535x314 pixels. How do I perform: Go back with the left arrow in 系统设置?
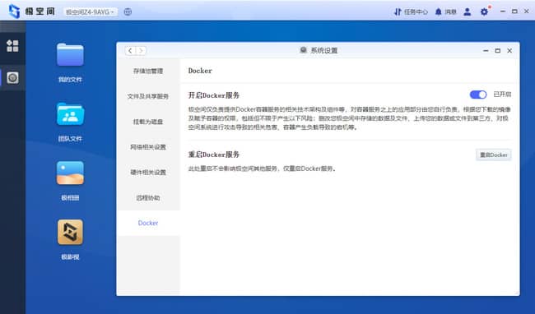[130, 51]
